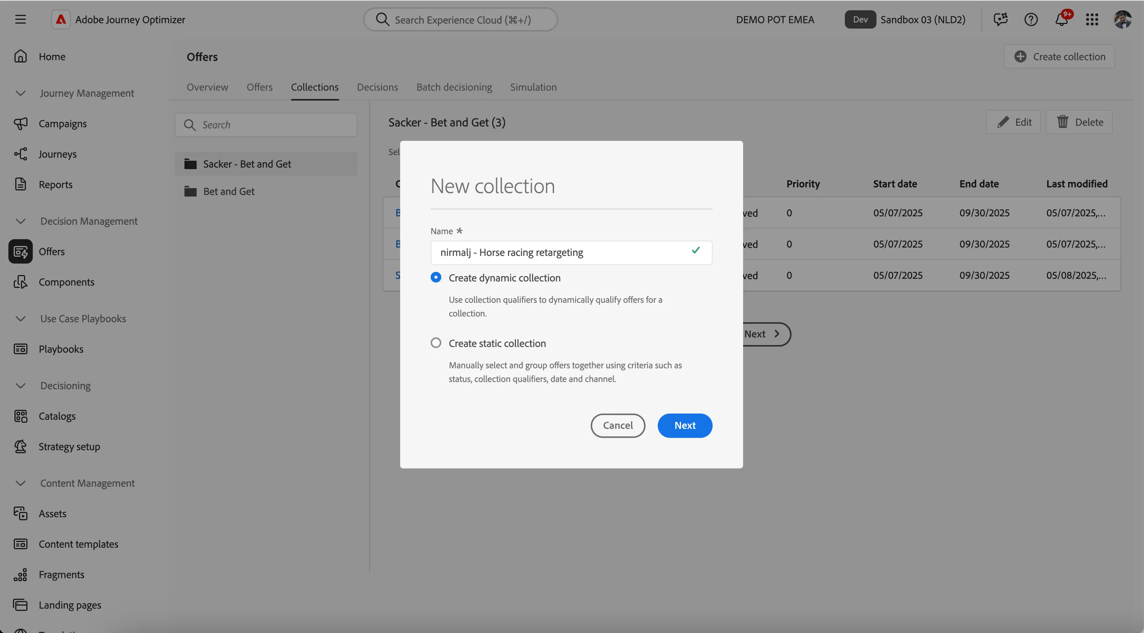Select Create dynamic collection radio button
This screenshot has width=1144, height=633.
(x=436, y=277)
